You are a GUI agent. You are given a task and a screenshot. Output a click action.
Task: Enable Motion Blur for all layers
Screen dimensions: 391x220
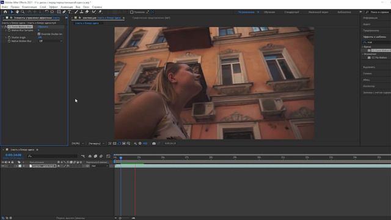click(x=101, y=156)
